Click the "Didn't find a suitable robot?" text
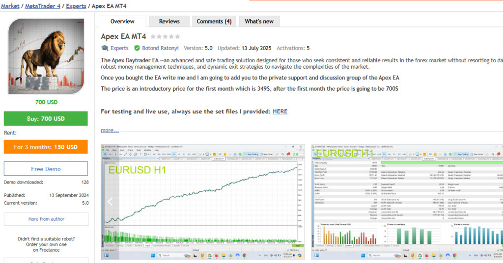503x263 pixels. tap(46, 239)
